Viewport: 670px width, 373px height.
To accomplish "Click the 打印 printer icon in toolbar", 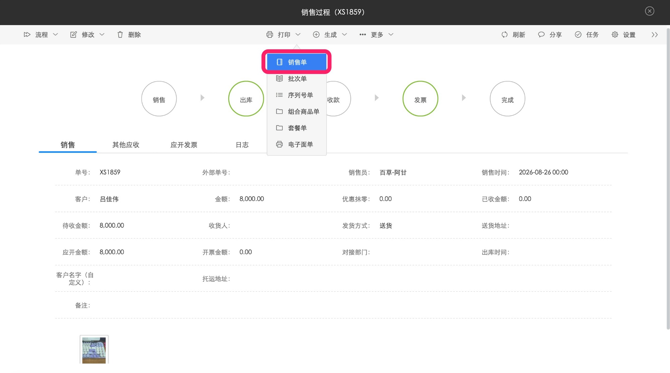I will click(x=270, y=34).
